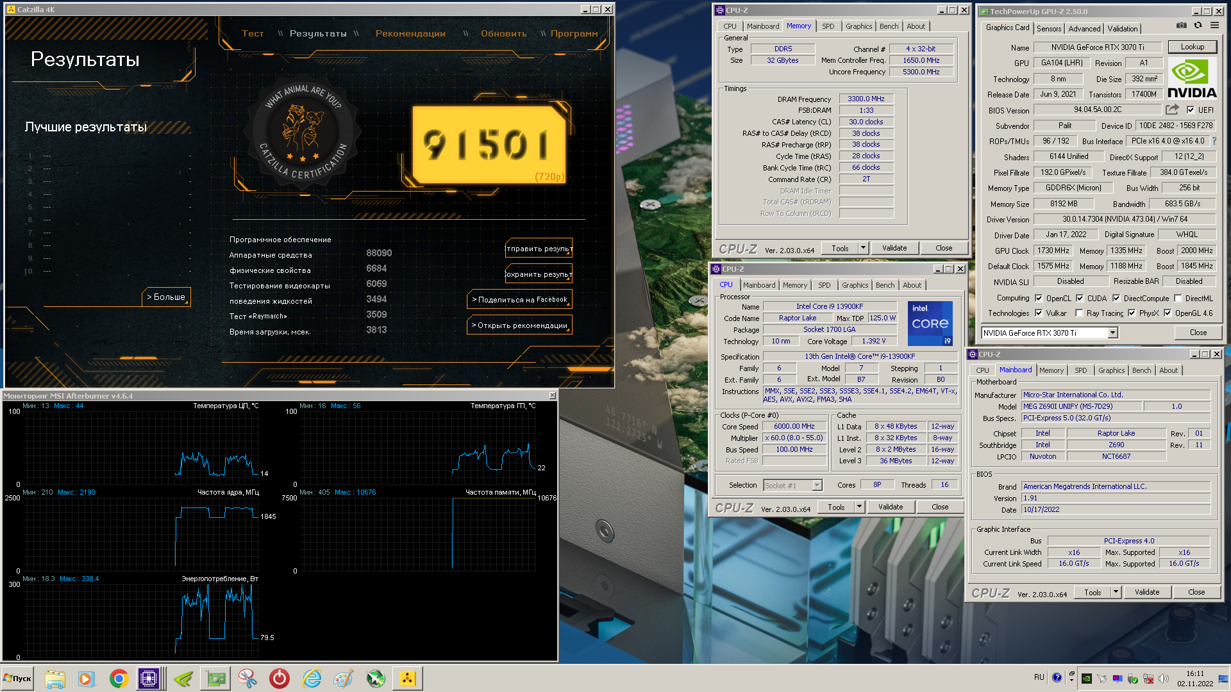1231x692 pixels.
Task: Click the Close button in GPU-Z
Action: (1198, 333)
